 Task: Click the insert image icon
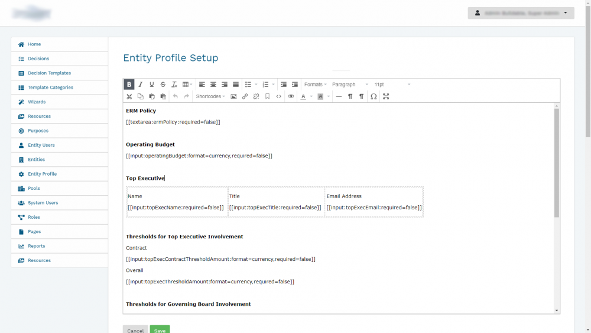click(233, 96)
